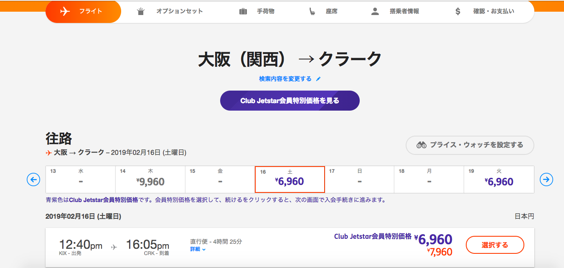Select date 19 火 priced ¥6,960
Viewport: 564px width, 268px height.
click(499, 180)
